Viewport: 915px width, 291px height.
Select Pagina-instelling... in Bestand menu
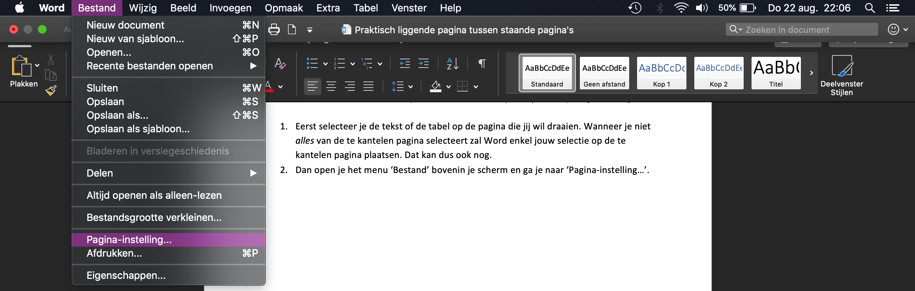pos(168,240)
